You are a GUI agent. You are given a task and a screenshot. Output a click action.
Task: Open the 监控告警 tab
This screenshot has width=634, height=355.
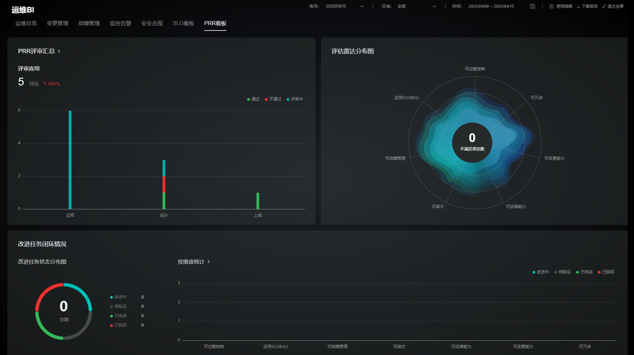click(121, 23)
